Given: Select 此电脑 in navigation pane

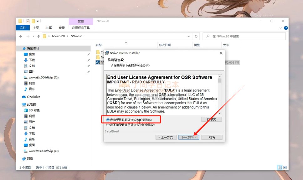Looking at the screenshot, I should click(31, 104).
